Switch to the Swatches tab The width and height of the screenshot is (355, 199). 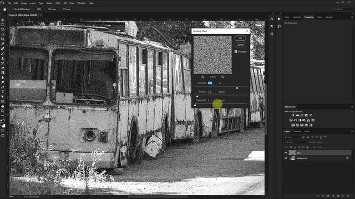pyautogui.click(x=297, y=17)
